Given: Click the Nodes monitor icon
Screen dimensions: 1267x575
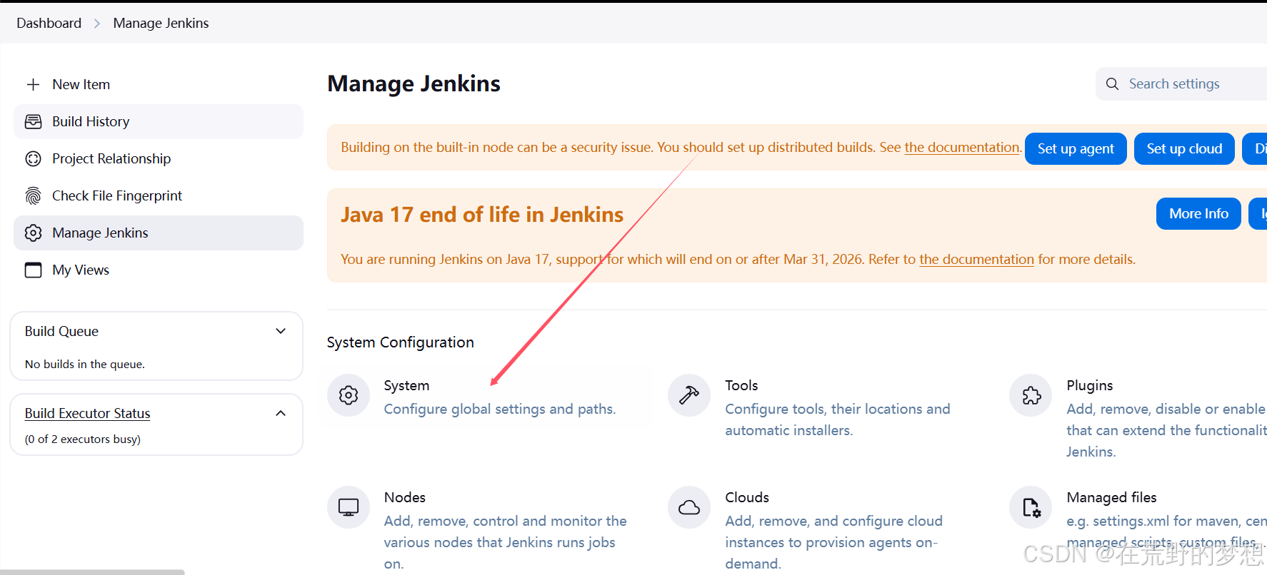Looking at the screenshot, I should [349, 507].
